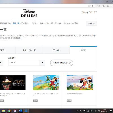This screenshot has height=113, width=113.
Task: Click the シェア + share button
Action: point(91,23)
